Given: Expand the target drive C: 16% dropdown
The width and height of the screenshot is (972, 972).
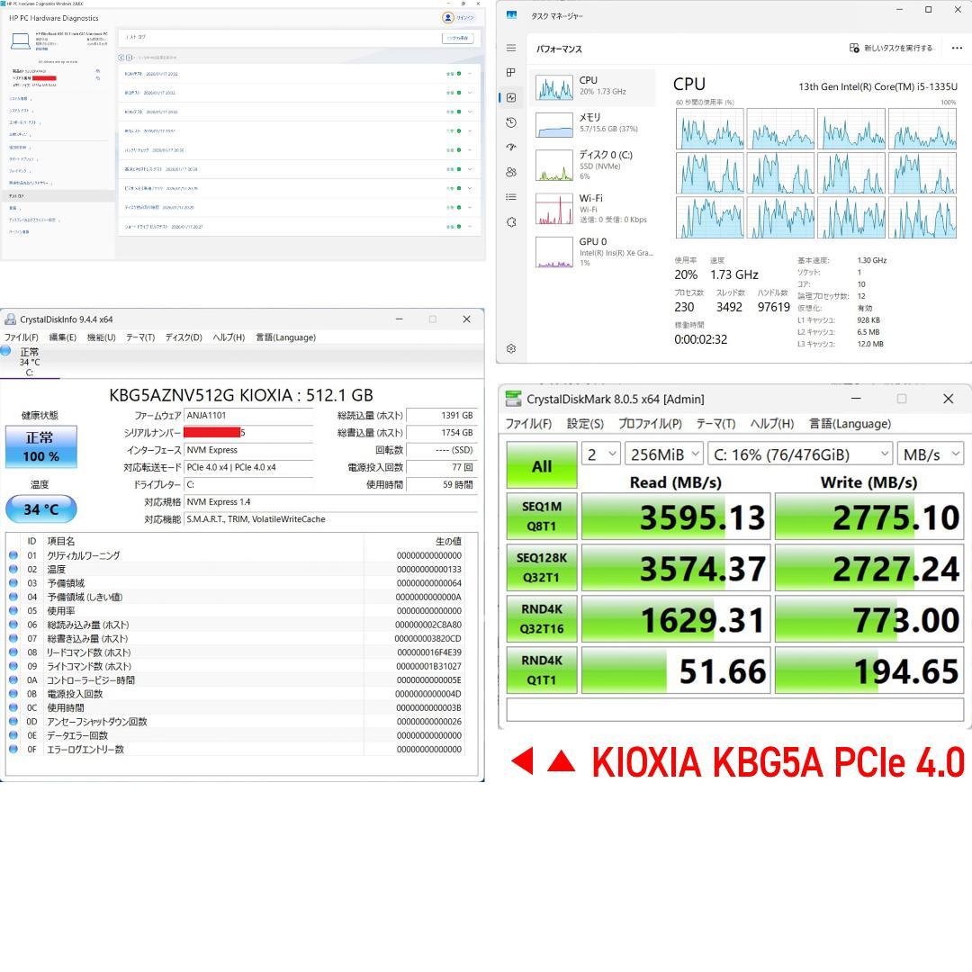Looking at the screenshot, I should coord(799,454).
